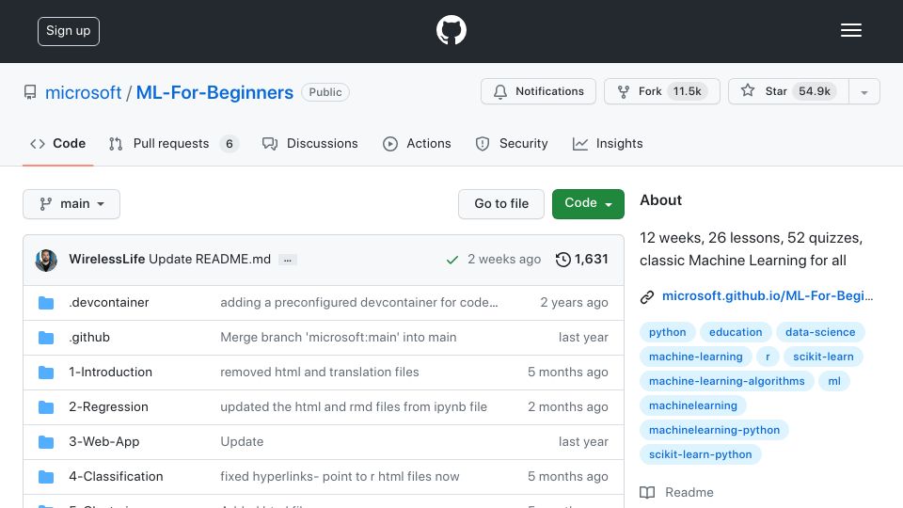Open the Discussions tab
Viewport: 903px width, 508px height.
[309, 143]
